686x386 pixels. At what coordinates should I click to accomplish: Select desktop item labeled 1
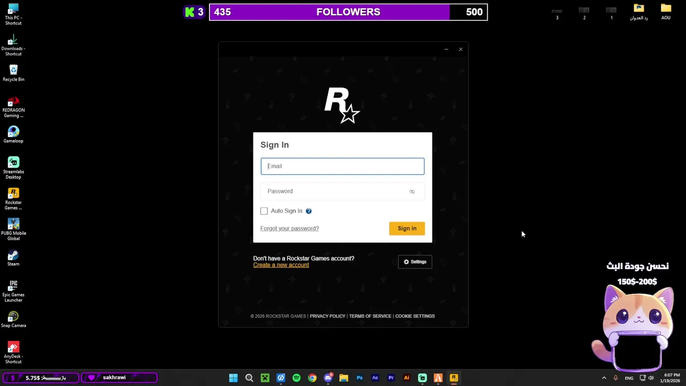[611, 13]
